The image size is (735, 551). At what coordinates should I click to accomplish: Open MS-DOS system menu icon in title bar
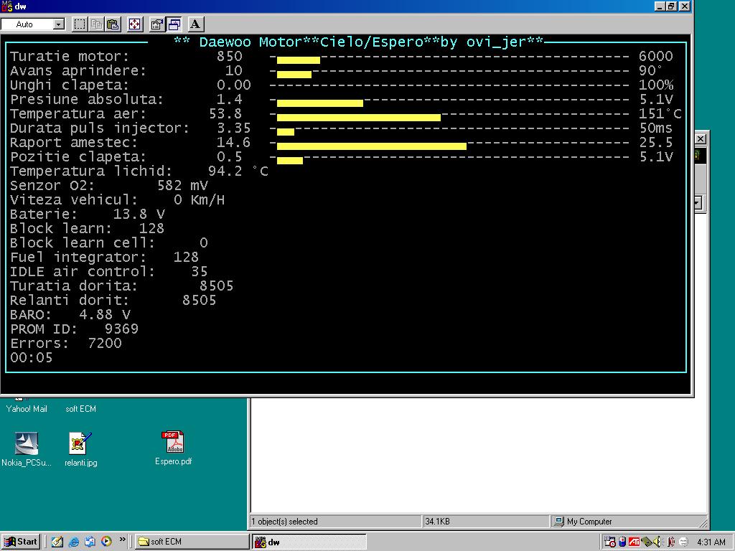(6, 6)
